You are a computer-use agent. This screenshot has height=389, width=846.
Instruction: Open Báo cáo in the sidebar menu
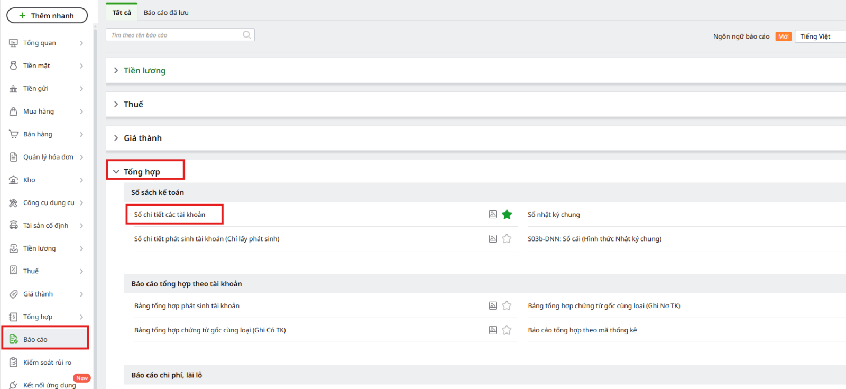tap(35, 339)
